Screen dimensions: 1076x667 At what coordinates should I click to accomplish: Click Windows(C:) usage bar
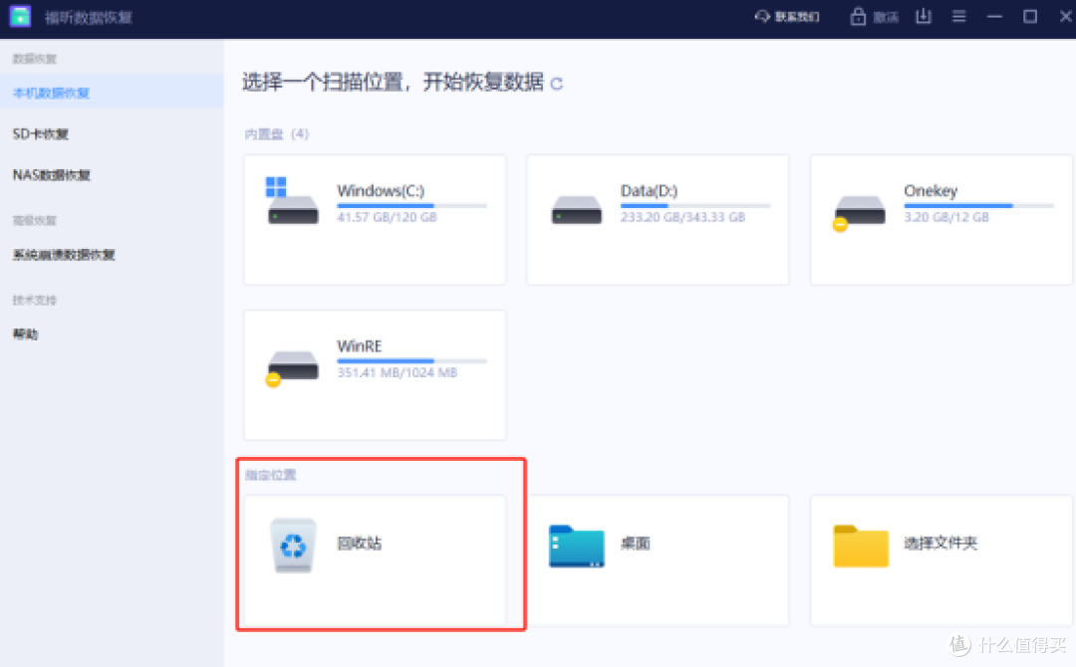[411, 206]
